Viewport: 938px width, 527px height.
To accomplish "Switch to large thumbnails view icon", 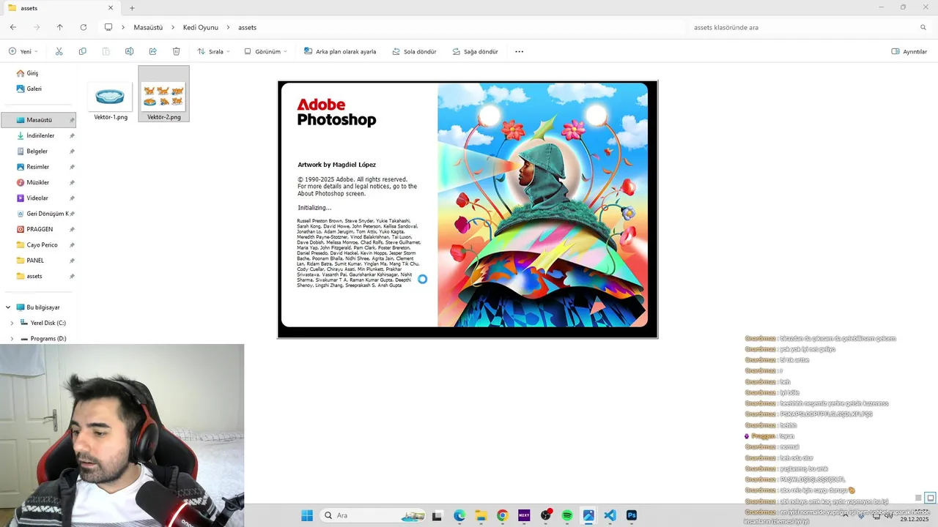I will [x=931, y=498].
